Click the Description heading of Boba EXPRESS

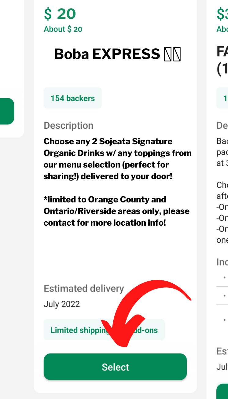[68, 126]
